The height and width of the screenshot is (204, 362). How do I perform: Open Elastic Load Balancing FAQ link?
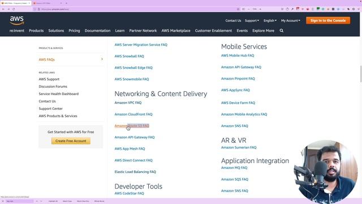pos(135,172)
